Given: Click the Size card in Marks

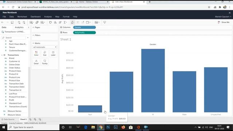Looking at the screenshot, I should click(45, 53).
